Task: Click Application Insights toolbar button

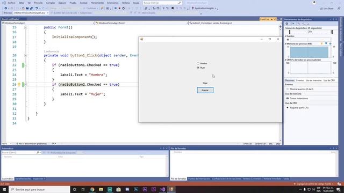Action: coord(204,9)
